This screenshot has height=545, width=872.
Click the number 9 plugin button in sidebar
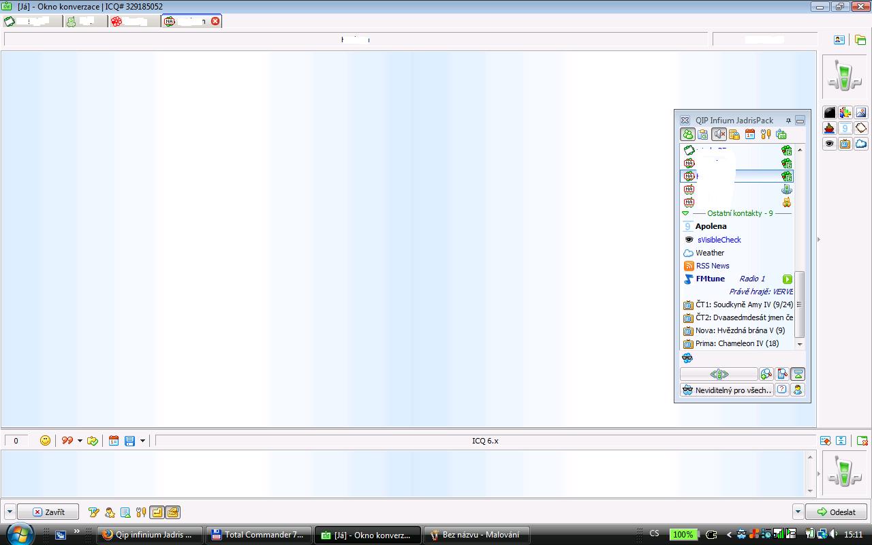click(x=845, y=128)
